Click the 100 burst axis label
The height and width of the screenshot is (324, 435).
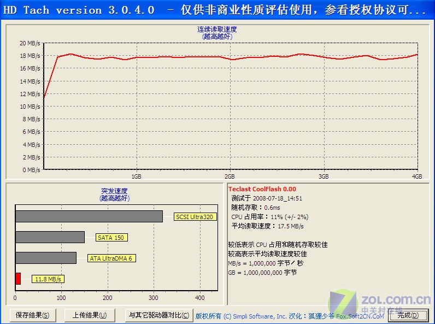coord(61,298)
